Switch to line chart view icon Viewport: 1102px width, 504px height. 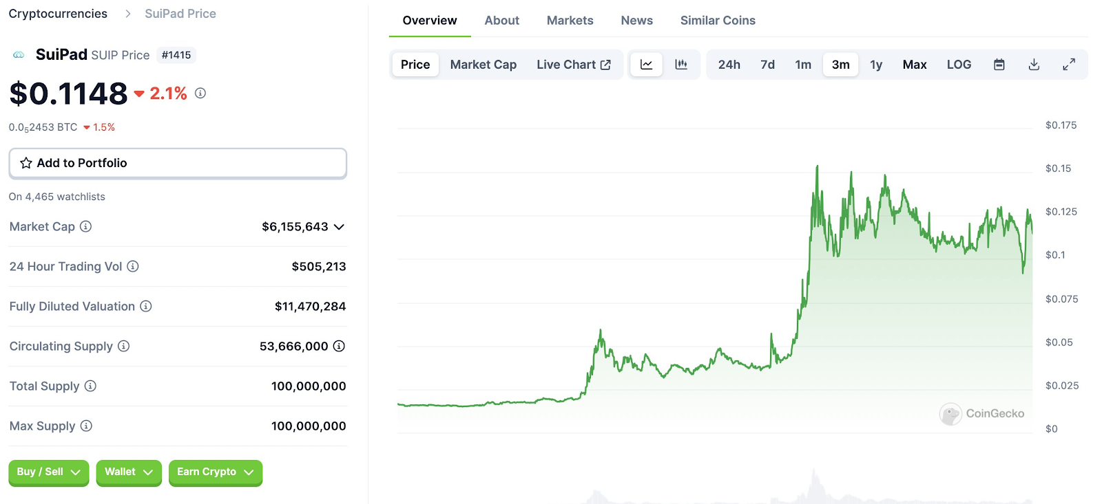coord(646,65)
